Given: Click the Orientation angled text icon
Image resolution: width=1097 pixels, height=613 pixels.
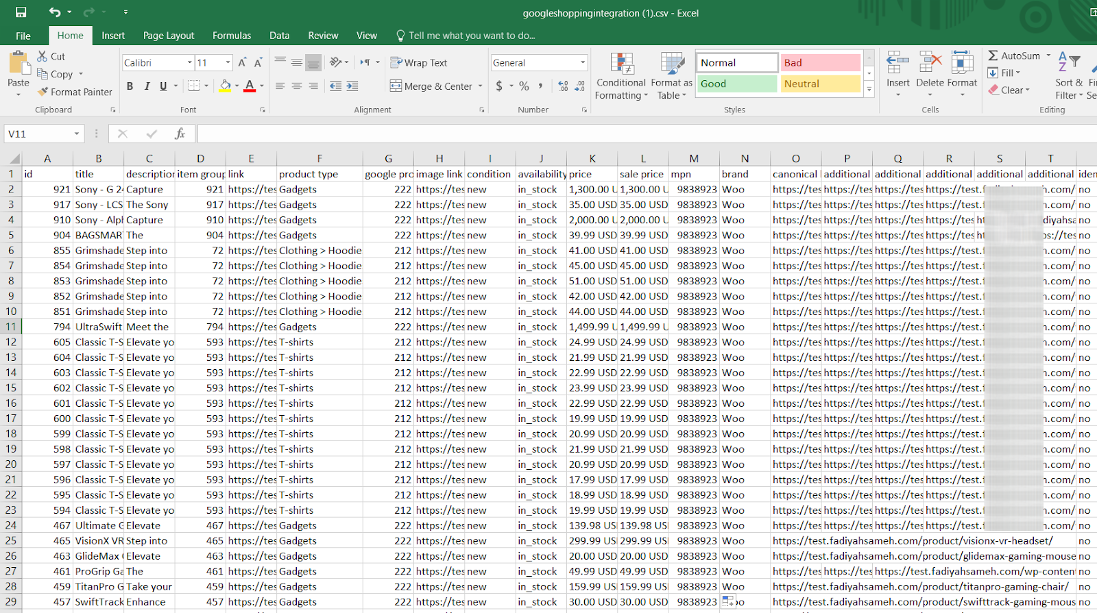Looking at the screenshot, I should point(335,62).
